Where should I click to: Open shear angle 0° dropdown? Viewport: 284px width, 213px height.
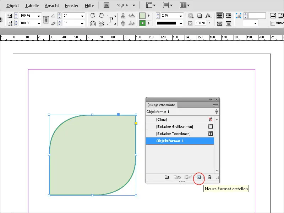(82, 23)
